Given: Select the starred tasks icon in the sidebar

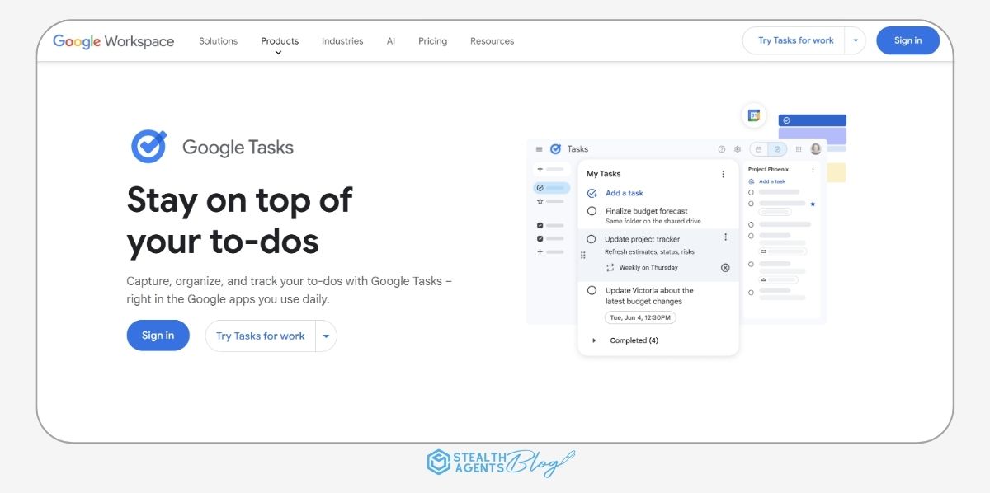Looking at the screenshot, I should [540, 200].
